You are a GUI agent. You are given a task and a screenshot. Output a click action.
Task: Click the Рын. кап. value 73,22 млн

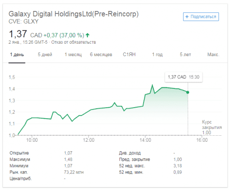[x=74, y=172]
